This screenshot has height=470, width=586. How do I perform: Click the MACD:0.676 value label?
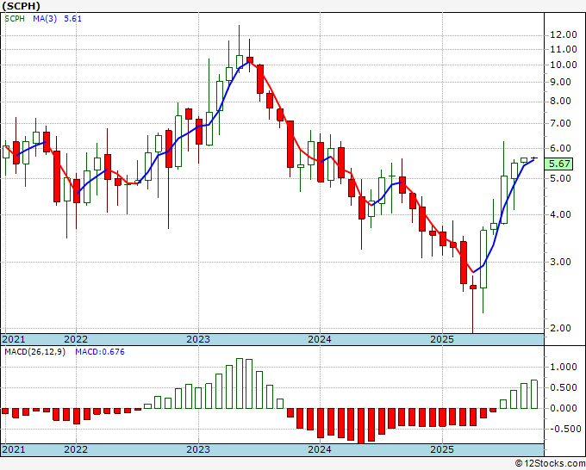point(100,352)
